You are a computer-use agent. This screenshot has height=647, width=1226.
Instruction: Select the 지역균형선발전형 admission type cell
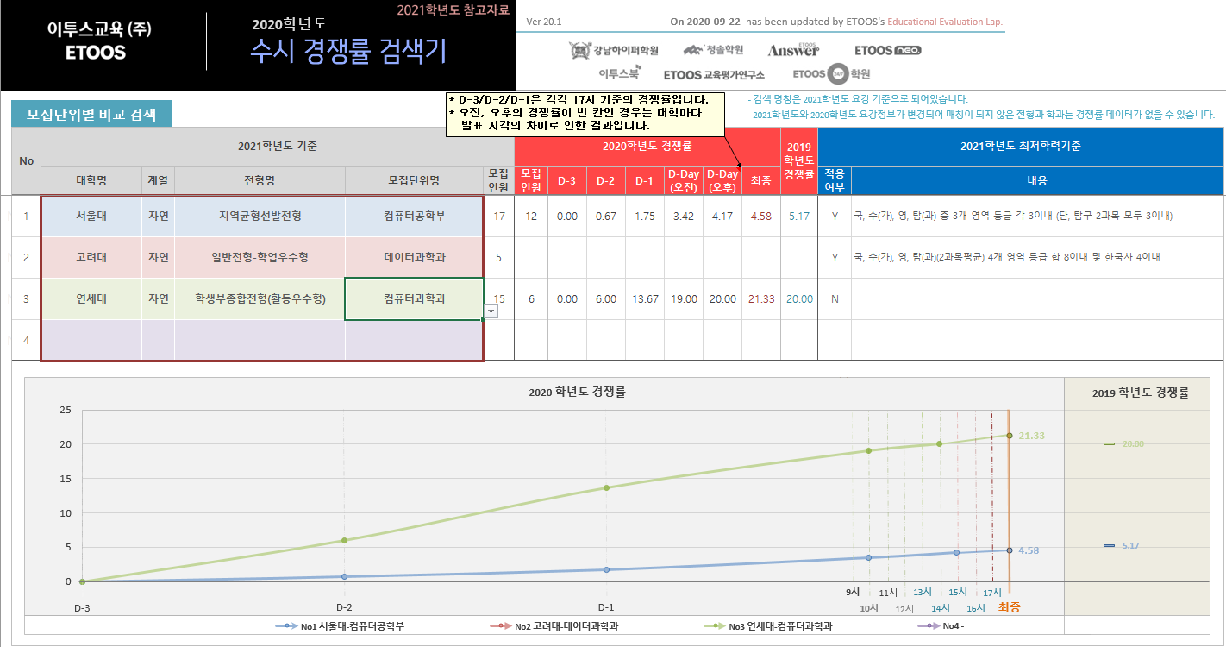click(260, 216)
